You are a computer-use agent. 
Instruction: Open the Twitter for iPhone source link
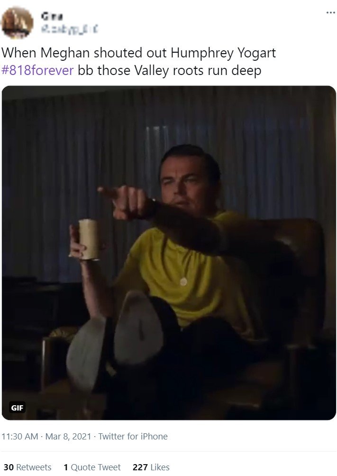(133, 437)
